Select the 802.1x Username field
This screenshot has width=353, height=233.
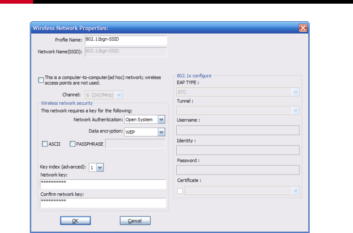238,130
